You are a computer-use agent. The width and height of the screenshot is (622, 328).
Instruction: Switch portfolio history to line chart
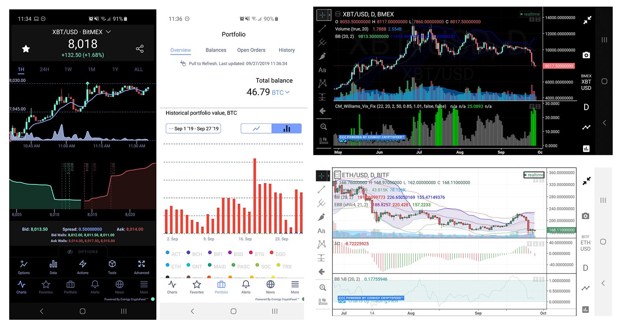256,129
